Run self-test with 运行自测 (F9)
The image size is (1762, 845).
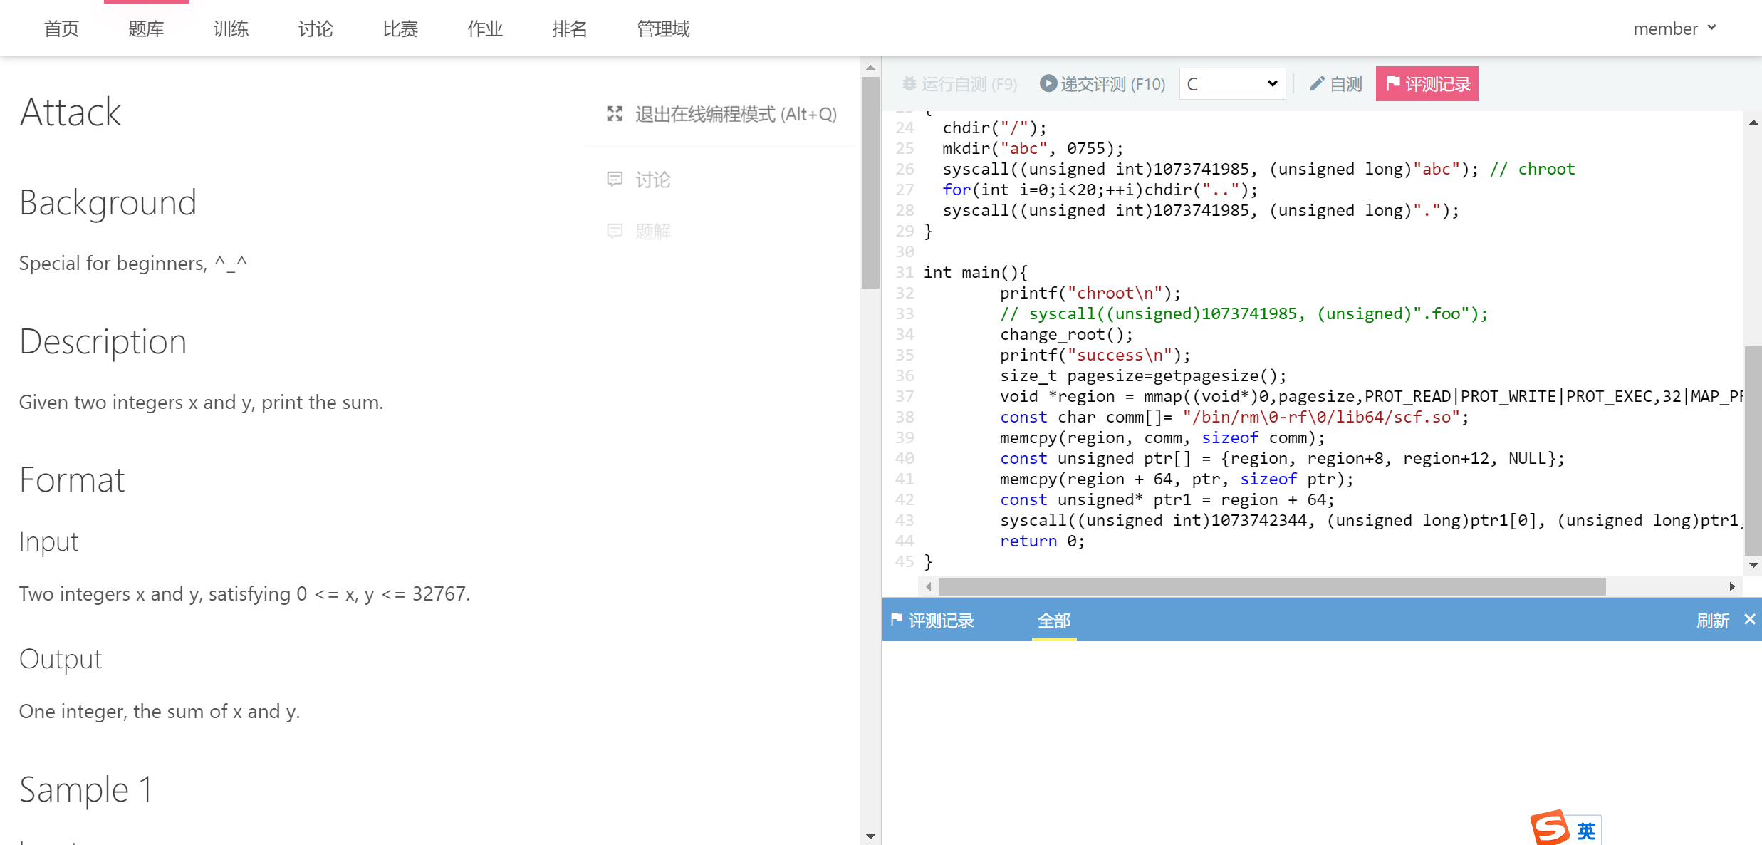(959, 84)
